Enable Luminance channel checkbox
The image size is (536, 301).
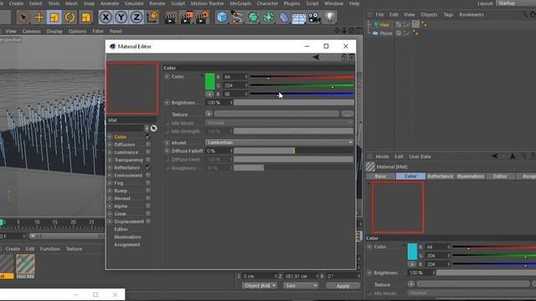coord(148,152)
